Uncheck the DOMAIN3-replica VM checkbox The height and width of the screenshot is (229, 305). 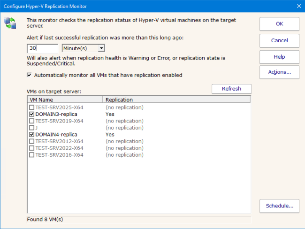(31, 114)
